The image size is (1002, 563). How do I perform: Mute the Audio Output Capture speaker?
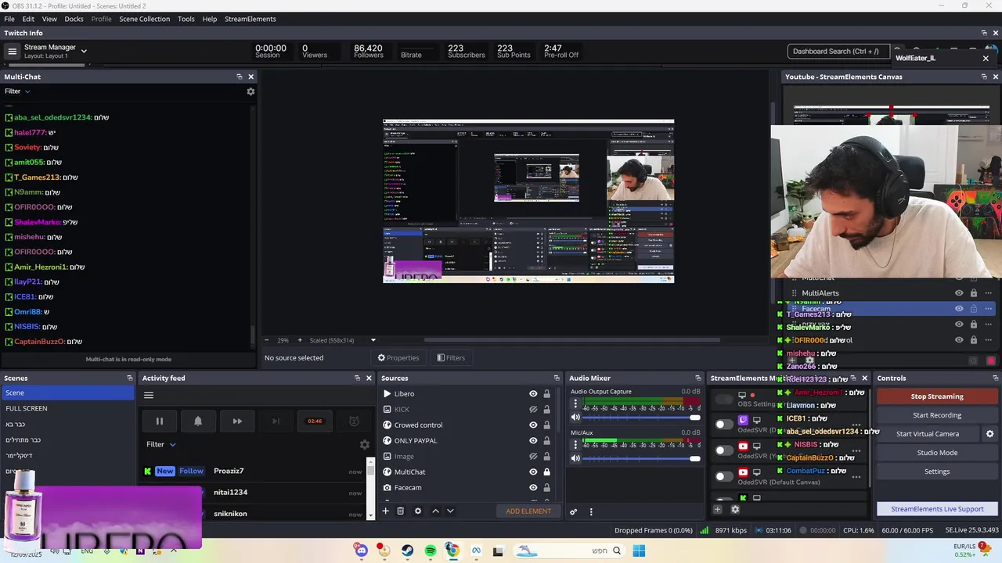pyautogui.click(x=575, y=418)
